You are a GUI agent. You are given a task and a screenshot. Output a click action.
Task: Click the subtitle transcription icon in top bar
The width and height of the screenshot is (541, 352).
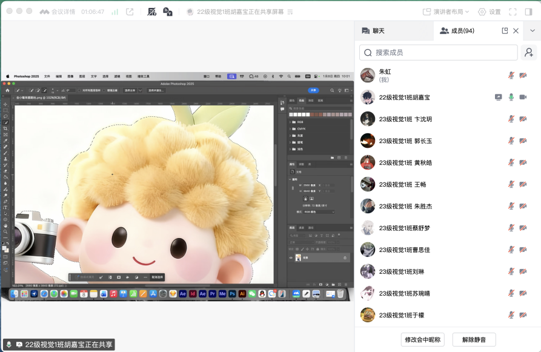pos(151,12)
